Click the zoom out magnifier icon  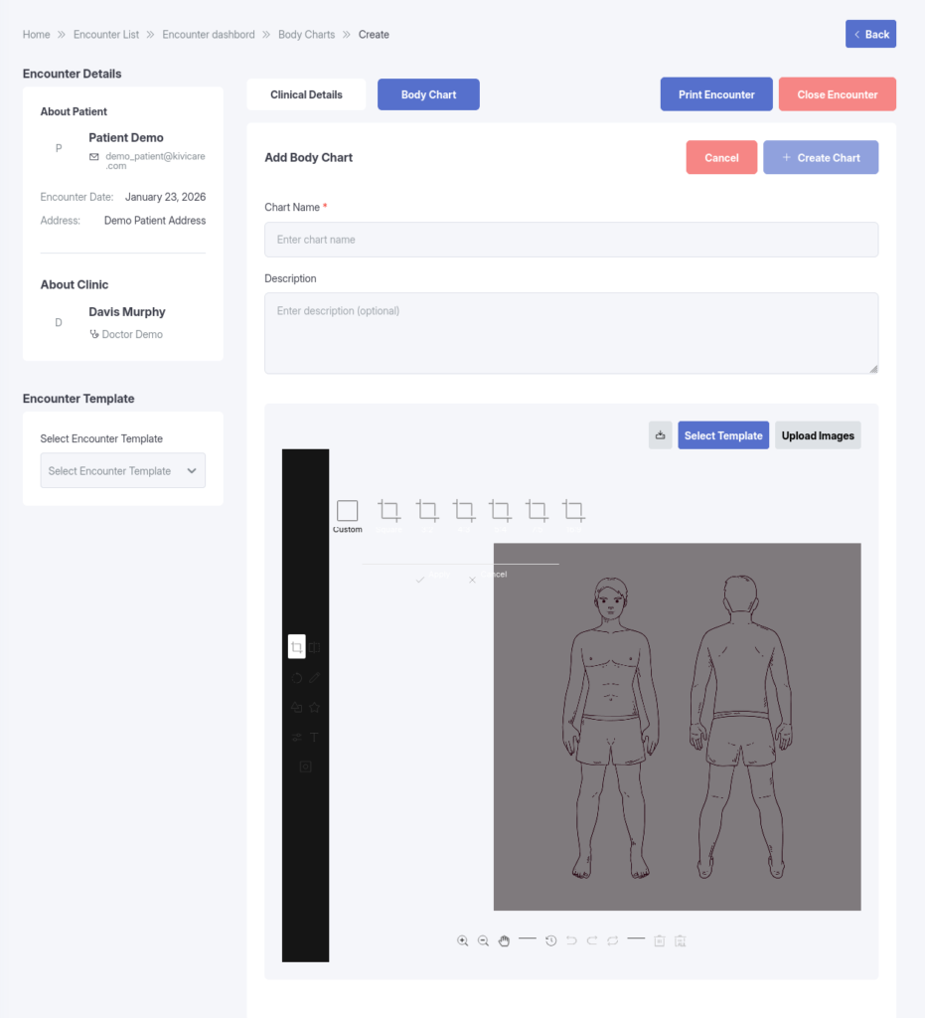[483, 940]
